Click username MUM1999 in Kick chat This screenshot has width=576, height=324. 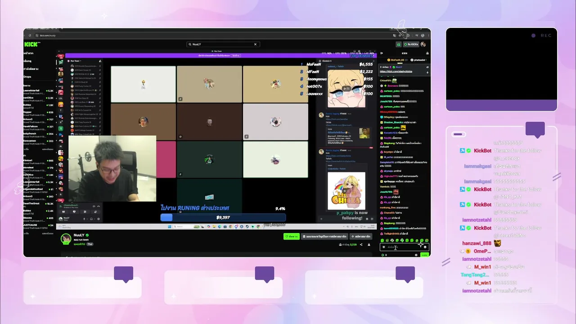[386, 96]
